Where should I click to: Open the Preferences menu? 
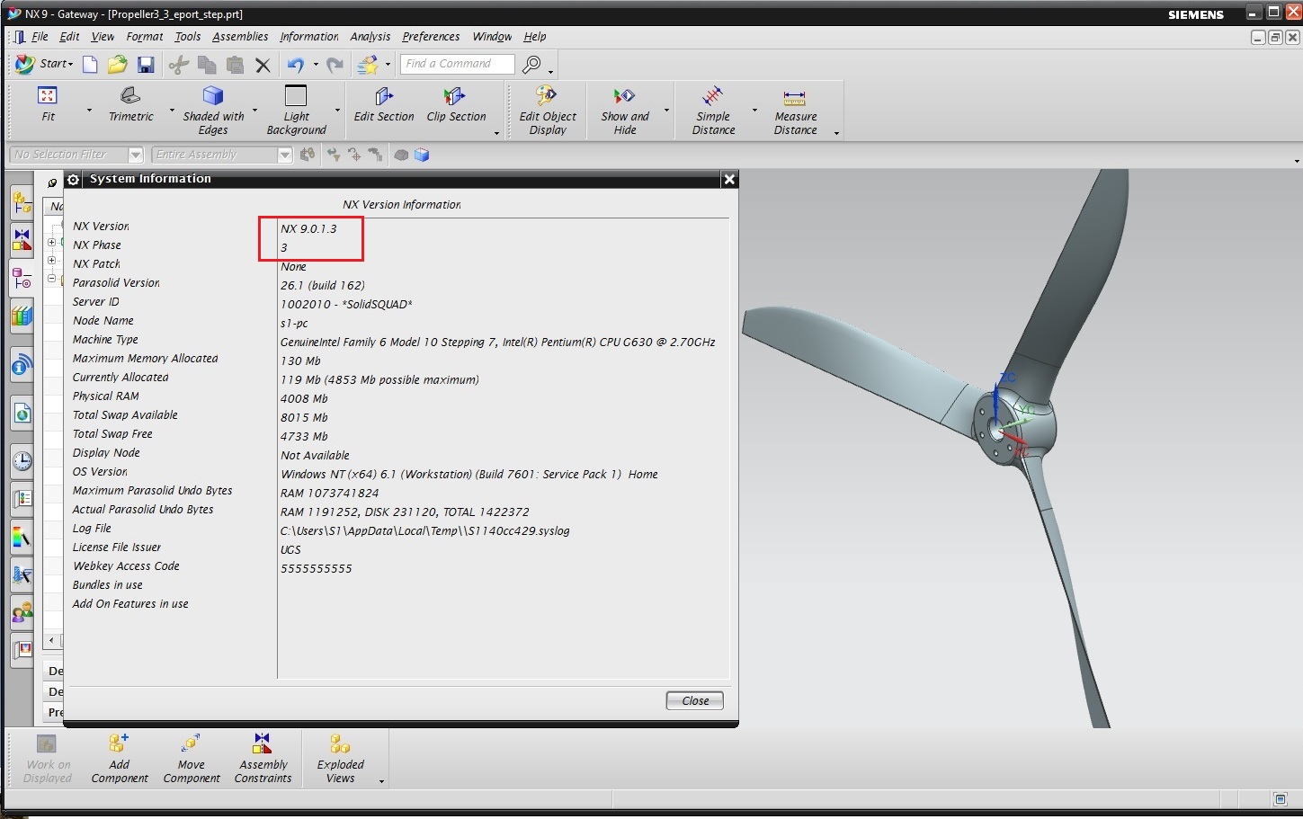tap(431, 37)
